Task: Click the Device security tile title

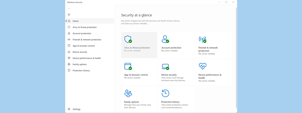Action: [x=169, y=75]
